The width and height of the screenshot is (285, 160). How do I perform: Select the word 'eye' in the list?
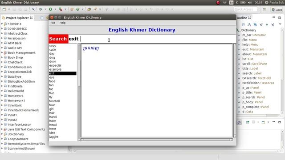pos(52,77)
